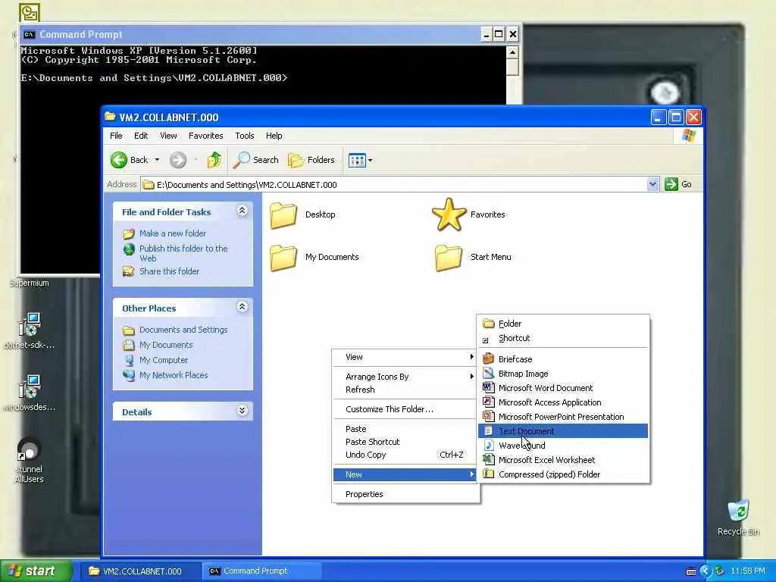
Task: Select Text Document from New submenu
Action: pos(563,431)
